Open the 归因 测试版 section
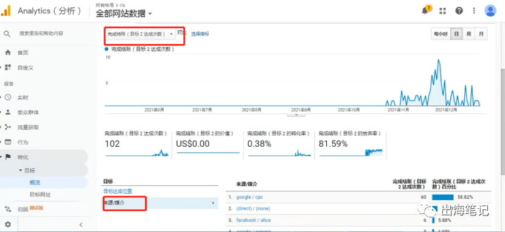 pos(30,209)
